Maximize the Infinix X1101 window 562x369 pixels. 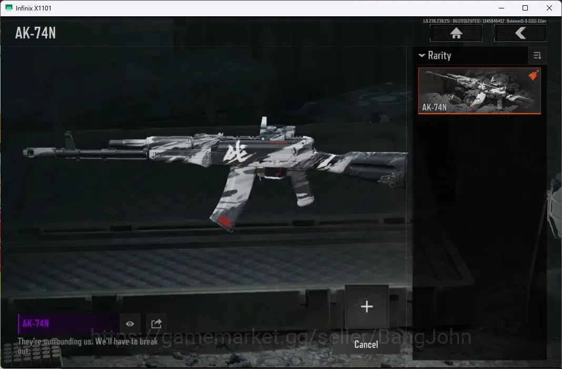(x=525, y=8)
